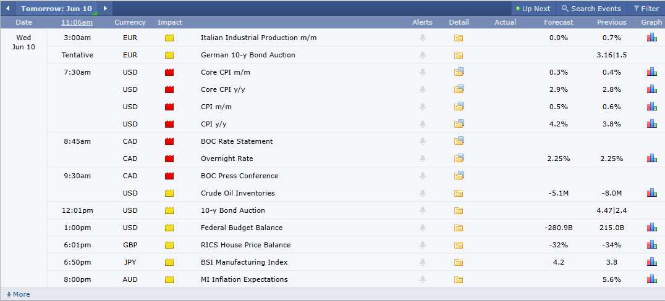Open the Filter options
Screen dimensions: 665x301
point(646,9)
